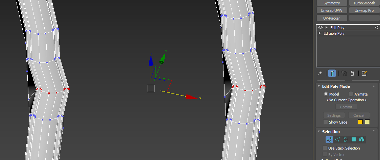Select Border sub-object level icon
The height and width of the screenshot is (160, 380).
point(345,139)
